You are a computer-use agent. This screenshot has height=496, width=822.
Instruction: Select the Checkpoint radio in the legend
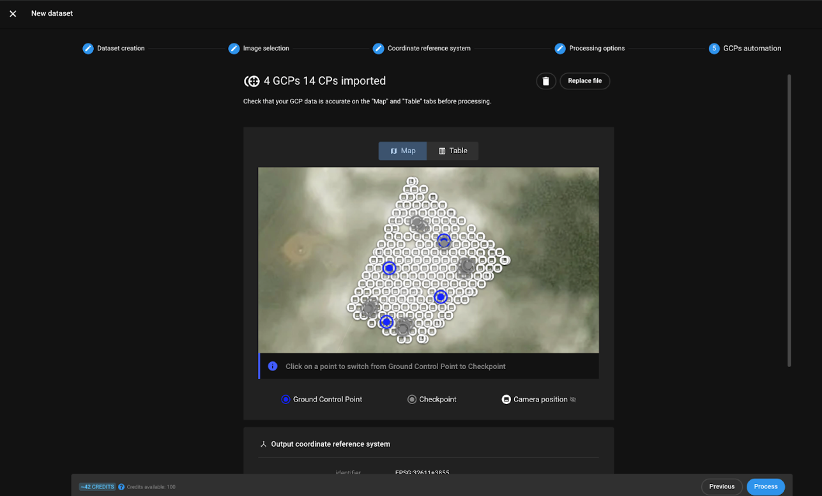coord(412,399)
